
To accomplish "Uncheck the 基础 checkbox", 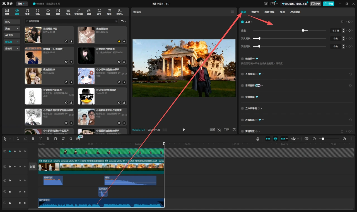I will tap(242, 22).
